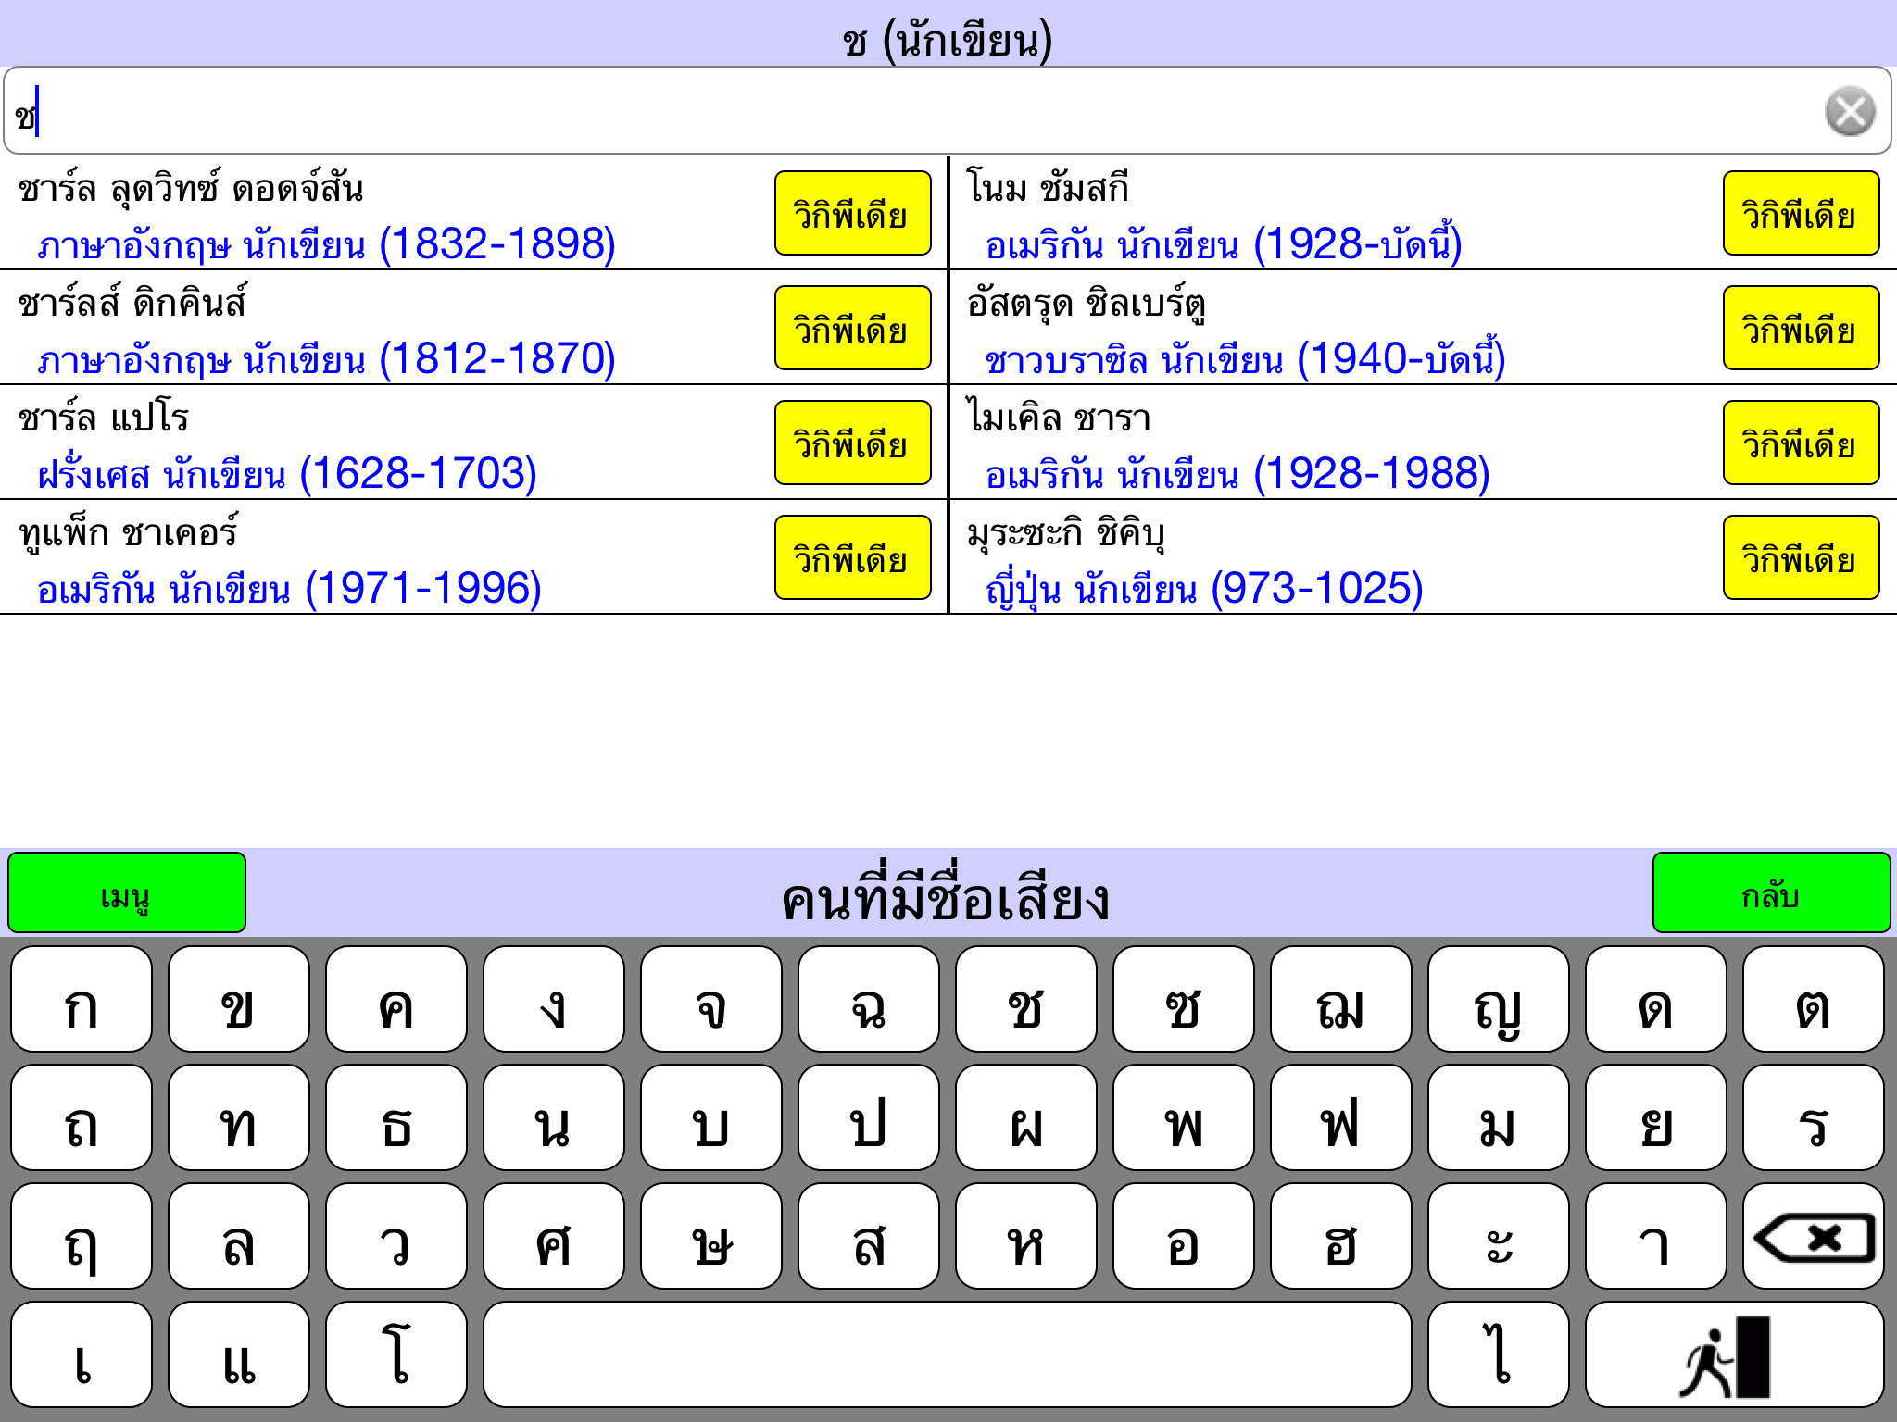Select the name ชาร์ลส์ ดิกคินส์
1897x1422 pixels.
[x=132, y=304]
